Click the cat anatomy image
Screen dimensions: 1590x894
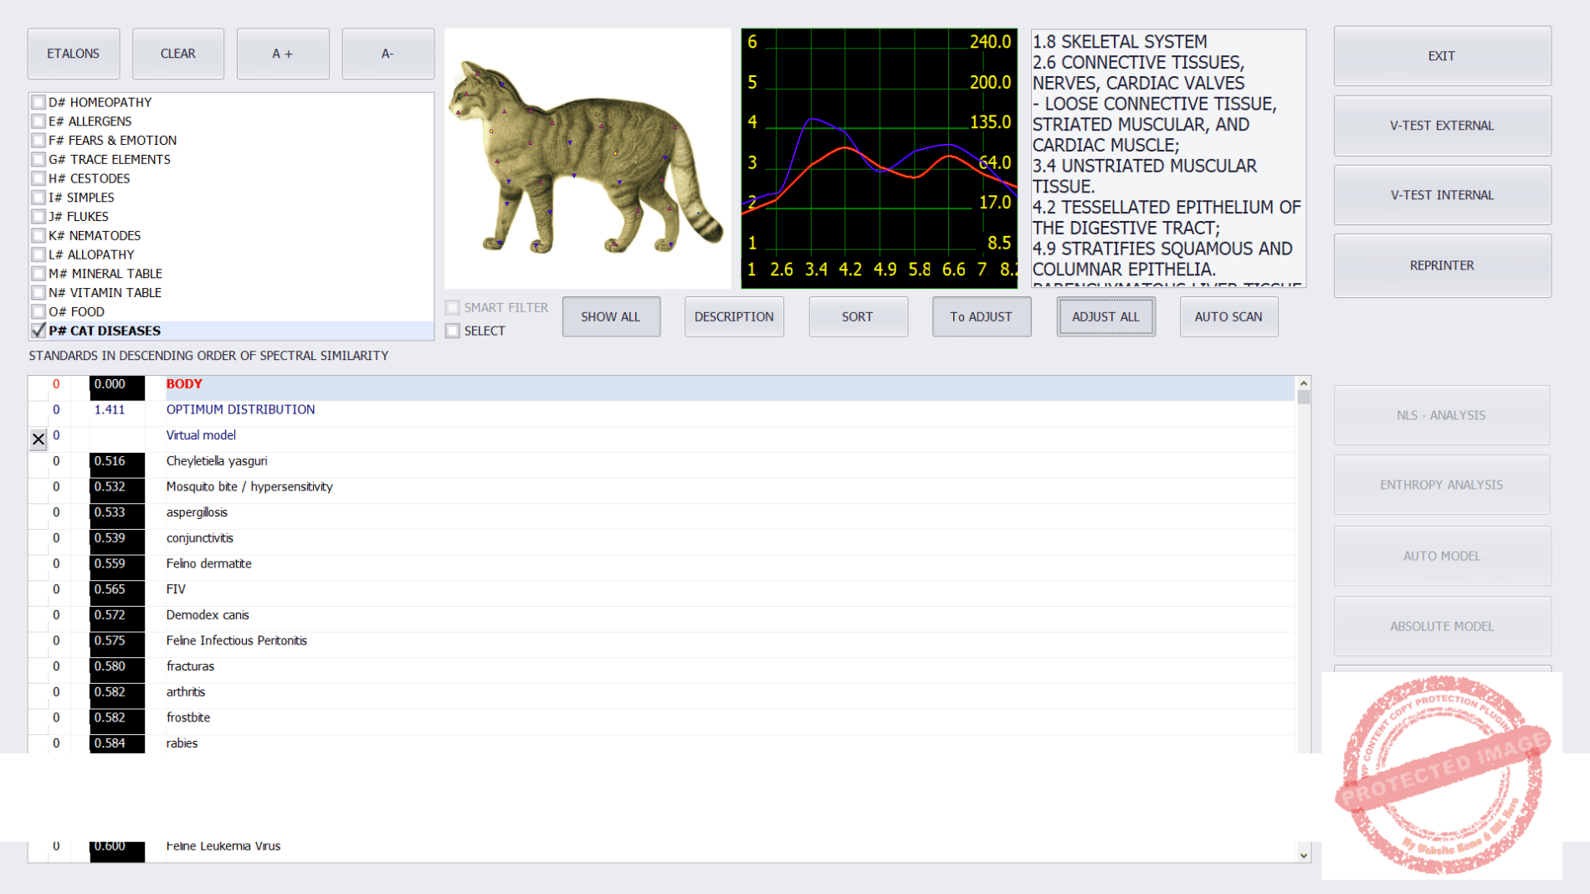click(x=587, y=159)
